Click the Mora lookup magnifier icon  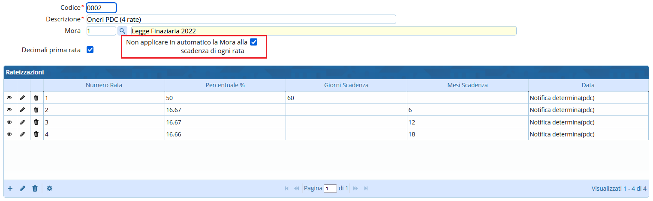[x=122, y=31]
